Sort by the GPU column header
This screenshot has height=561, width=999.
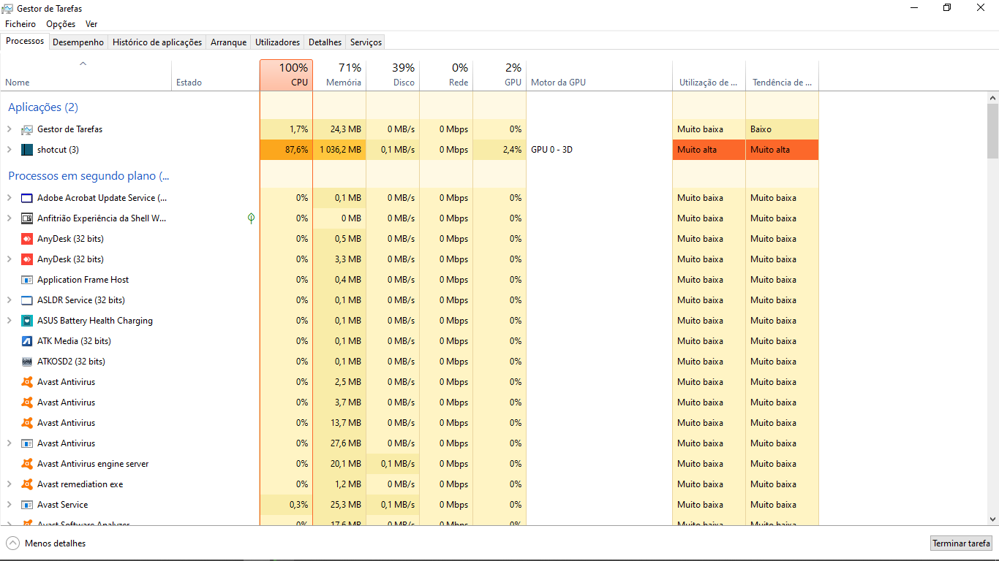[x=499, y=75]
